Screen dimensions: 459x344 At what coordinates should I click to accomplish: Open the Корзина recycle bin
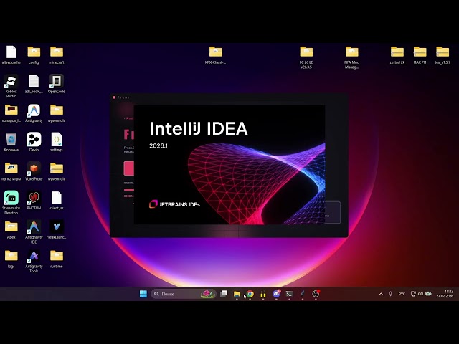point(11,142)
